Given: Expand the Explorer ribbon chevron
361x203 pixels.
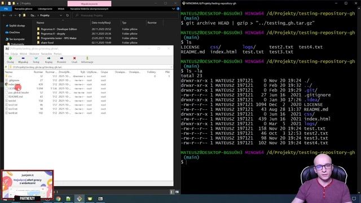Looking at the screenshot, I should click(173, 9).
